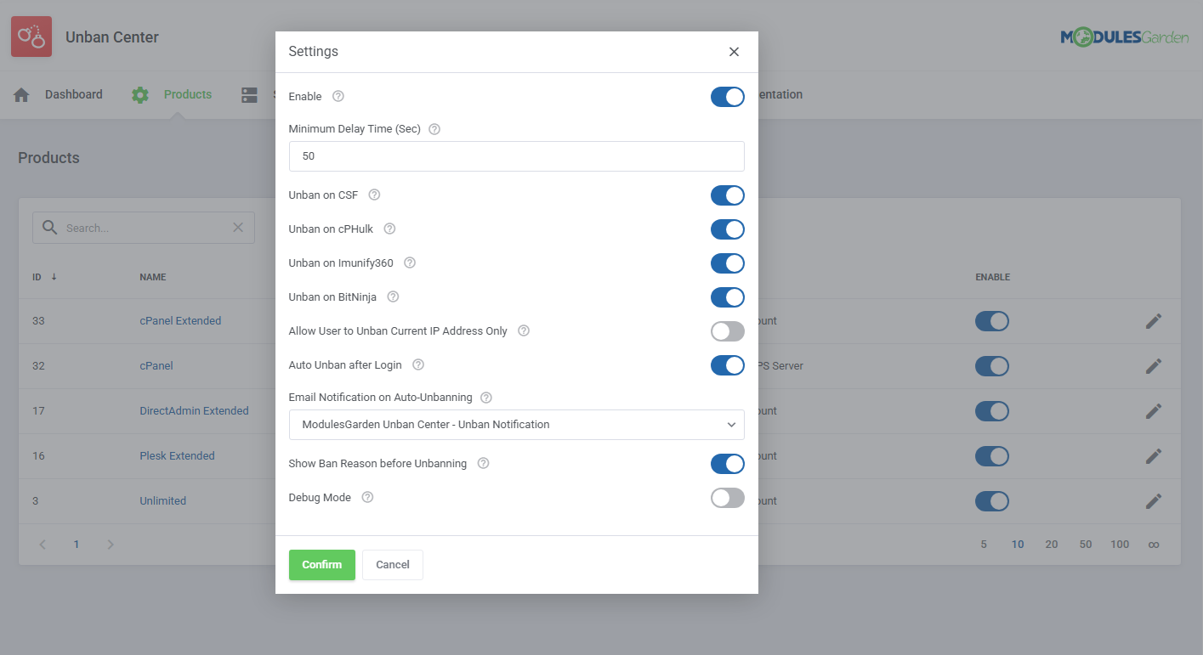Edit Plesk Extended row with pencil icon
The width and height of the screenshot is (1203, 655).
coord(1153,456)
